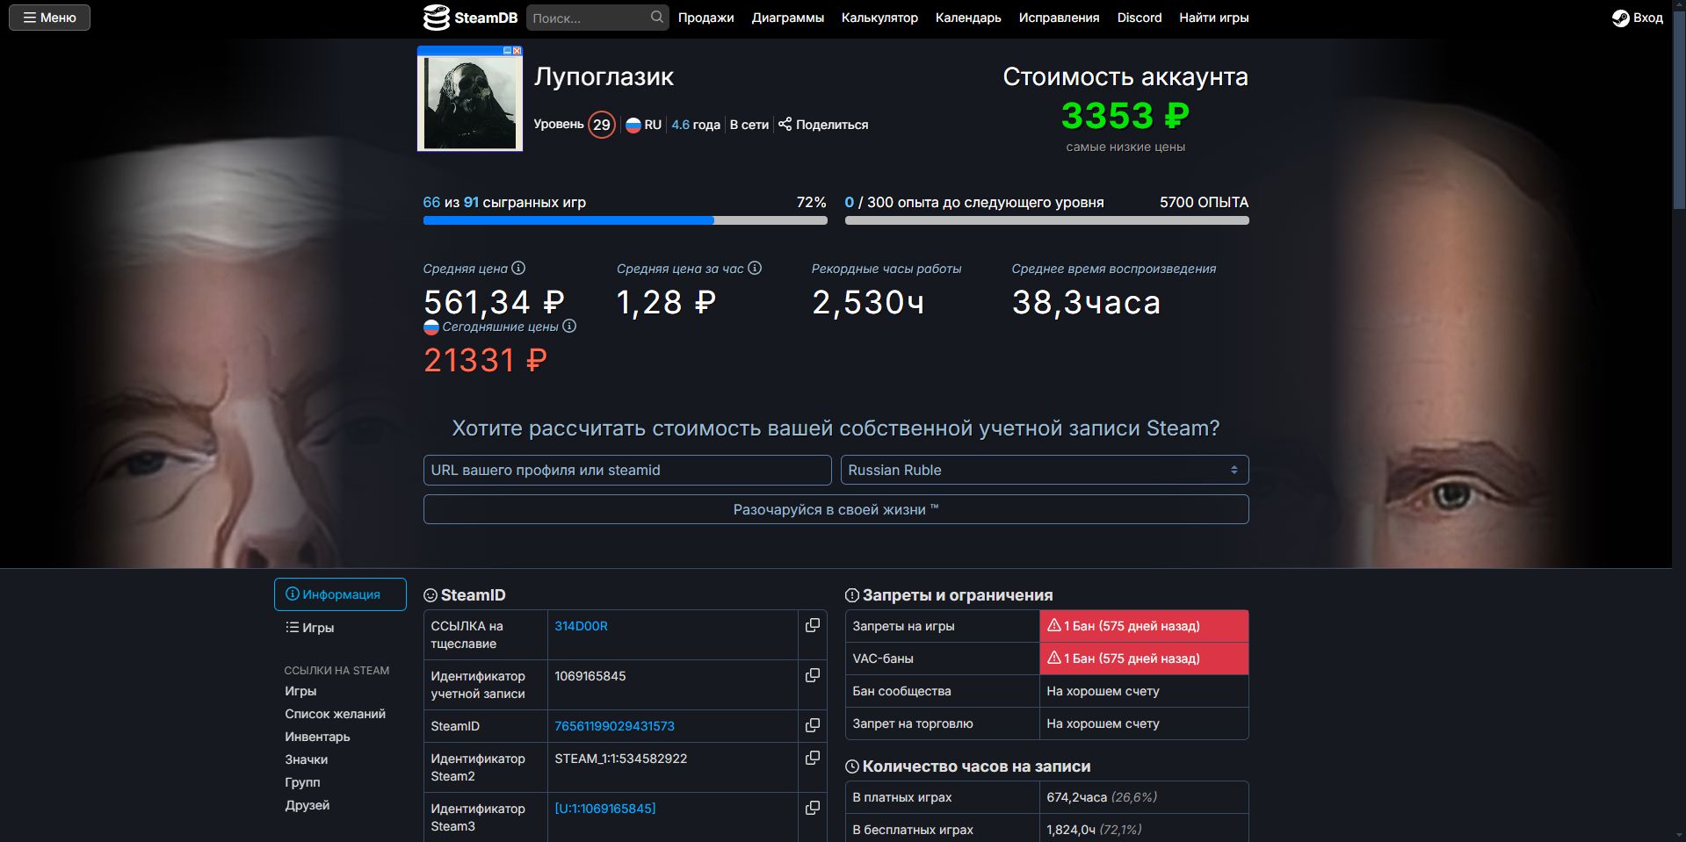Click the Steam Вход login button

coord(1638,18)
